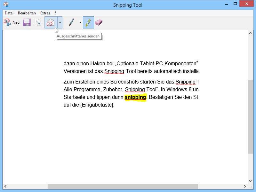Image resolution: width=256 pixels, height=192 pixels.
Task: Click the text "Optionale Tablet-PC-Komponenten"
Action: (156, 63)
